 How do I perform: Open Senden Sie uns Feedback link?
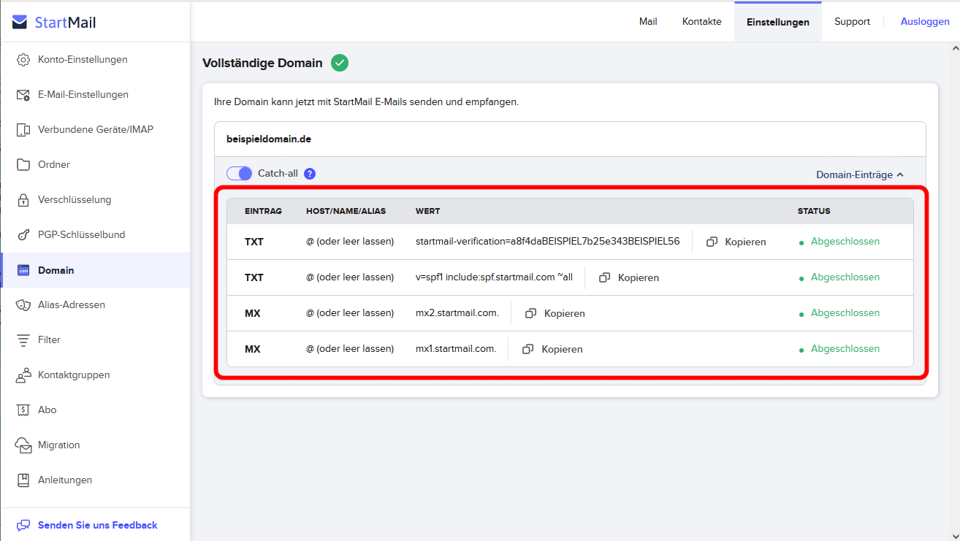(97, 525)
